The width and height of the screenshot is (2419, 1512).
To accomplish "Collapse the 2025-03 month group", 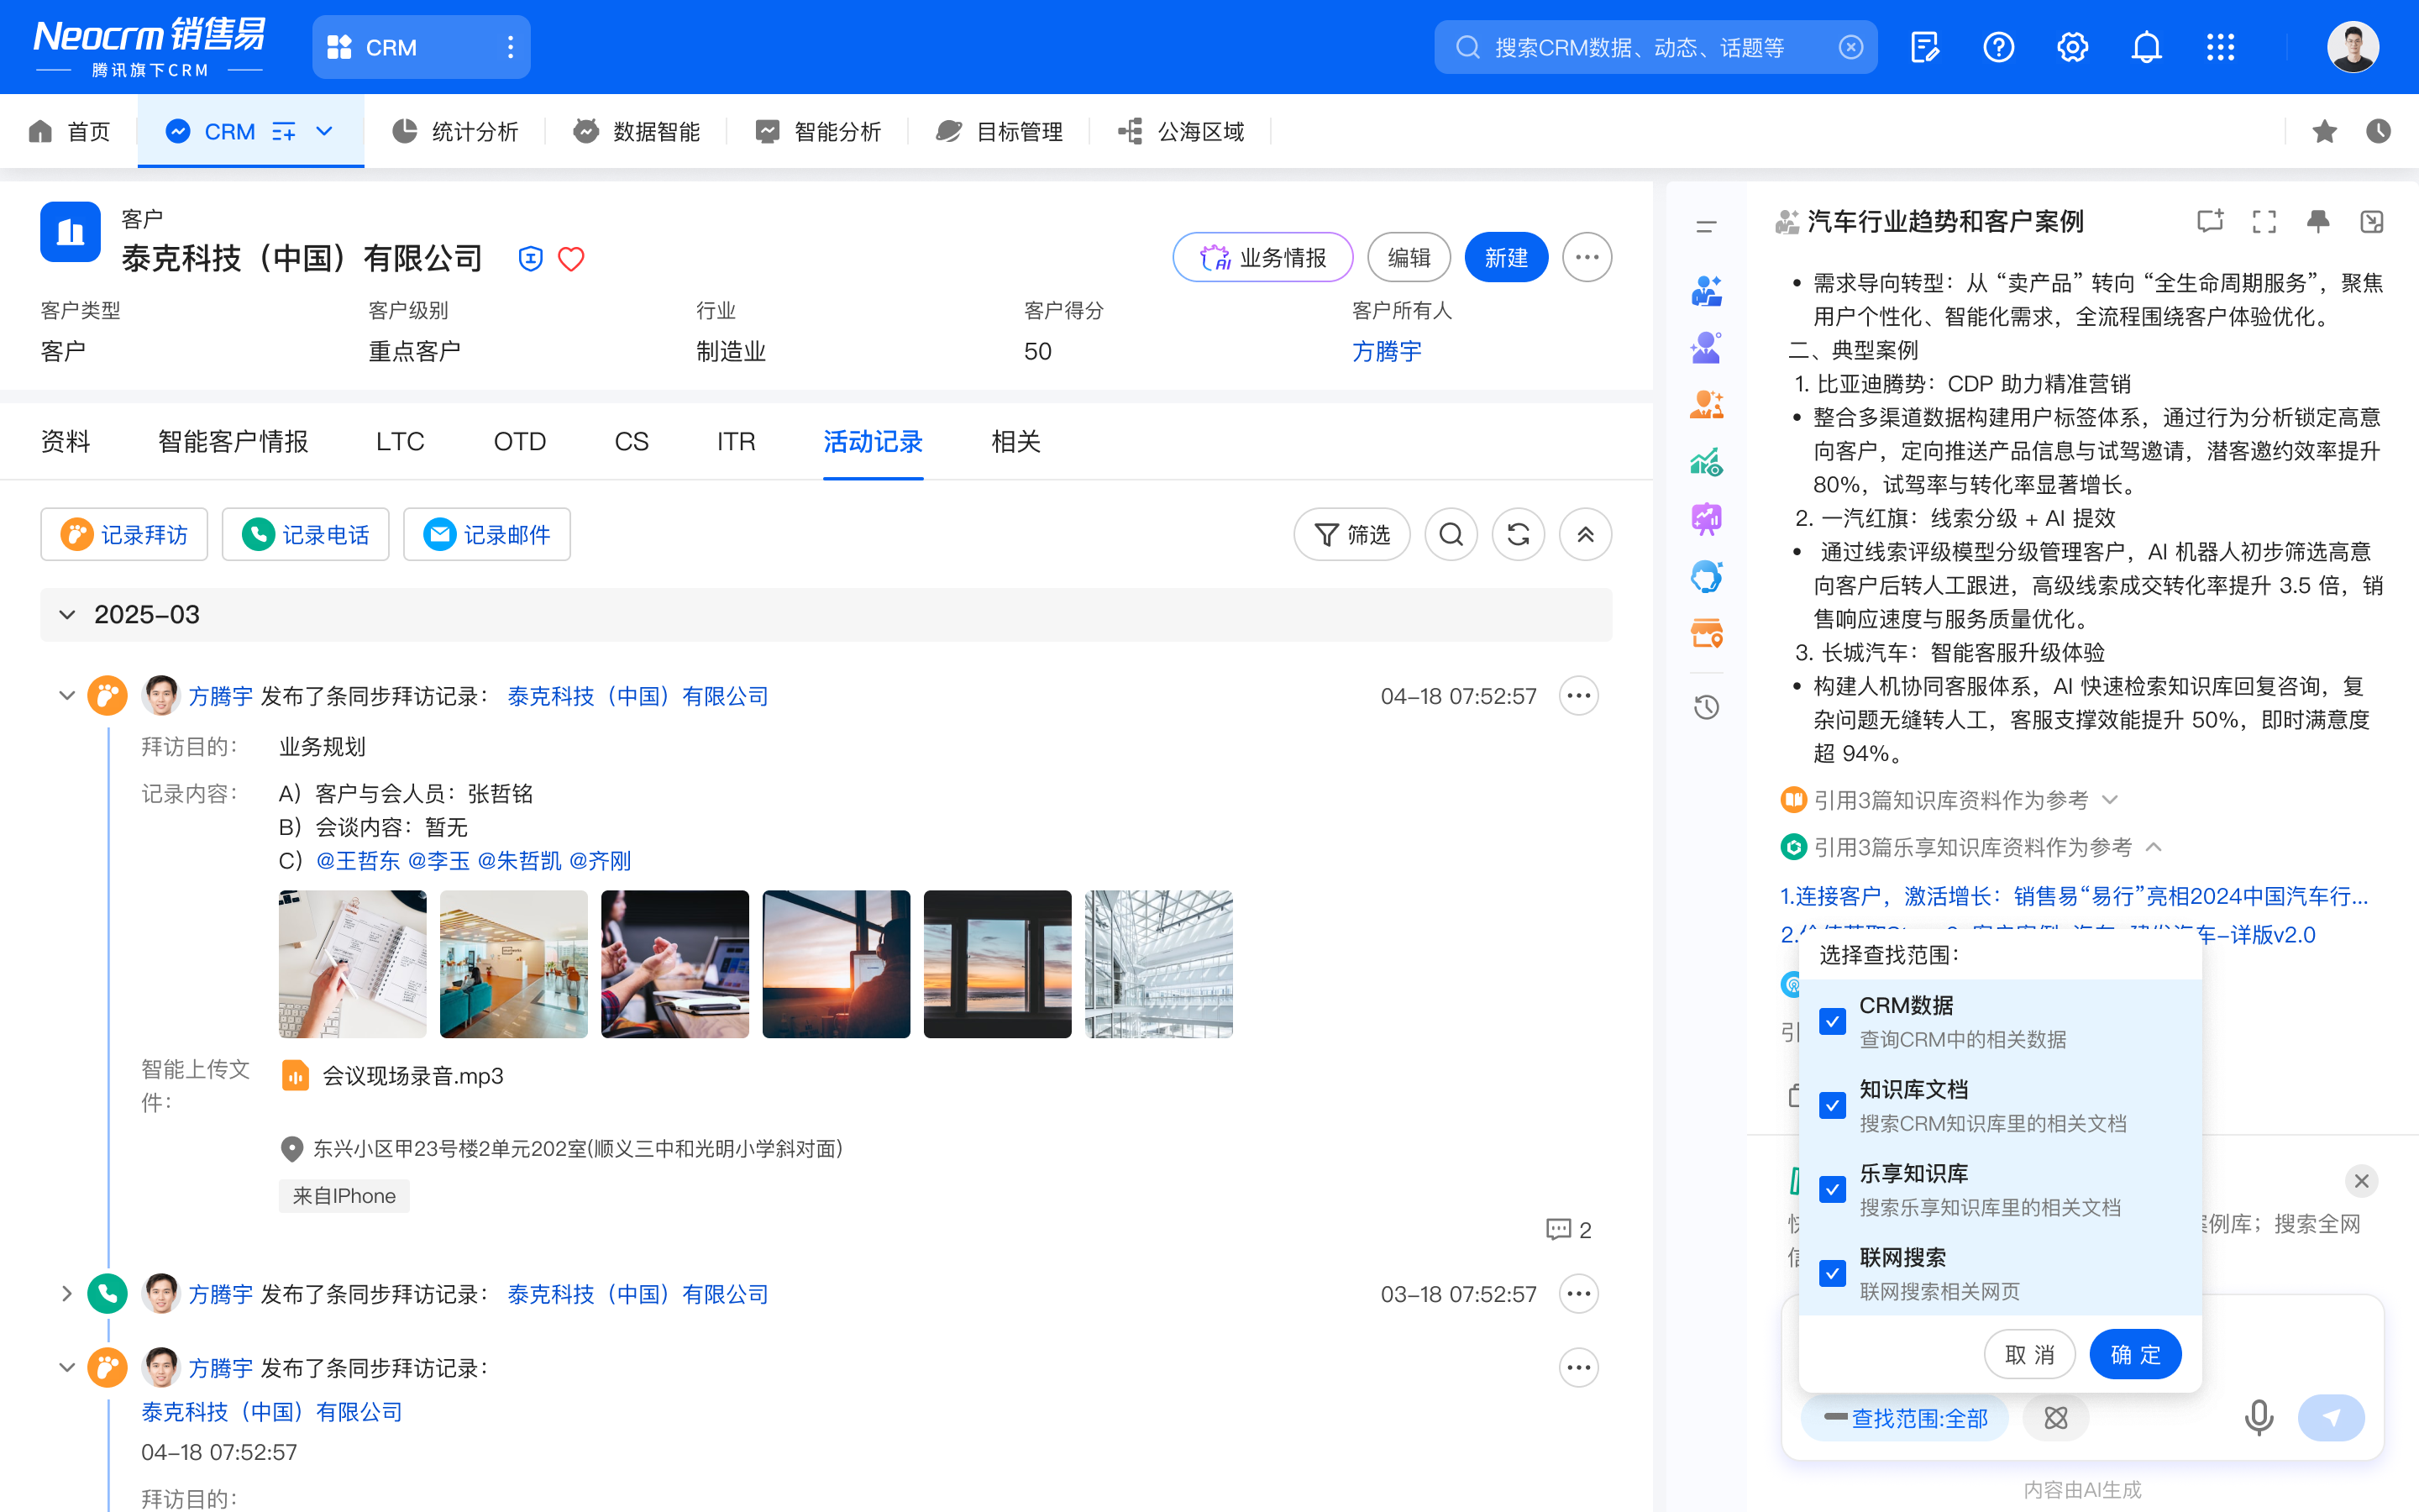I will pos(67,615).
